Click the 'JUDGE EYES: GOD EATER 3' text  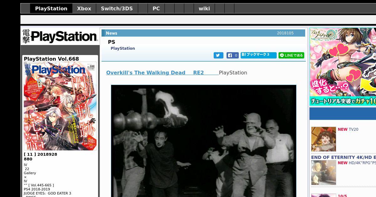click(x=47, y=193)
